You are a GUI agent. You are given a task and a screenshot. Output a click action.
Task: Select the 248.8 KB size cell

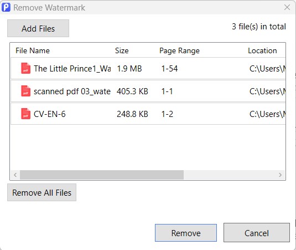pyautogui.click(x=132, y=114)
